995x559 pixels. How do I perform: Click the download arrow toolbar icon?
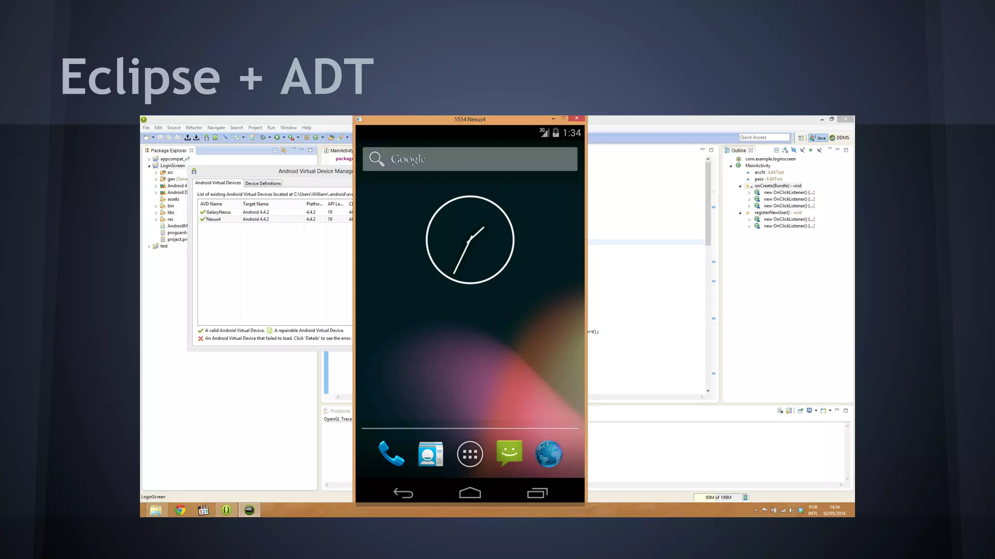(196, 138)
